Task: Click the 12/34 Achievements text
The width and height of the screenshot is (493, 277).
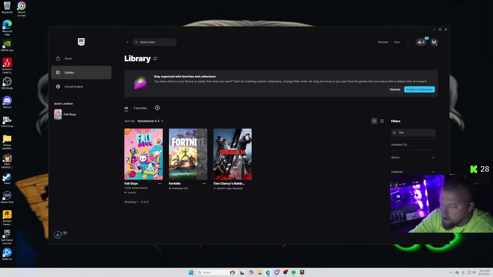Action: click(x=136, y=188)
